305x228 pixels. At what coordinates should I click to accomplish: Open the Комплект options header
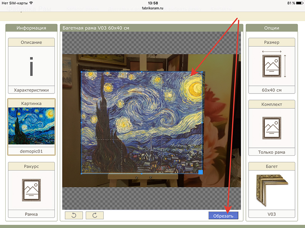[272, 104]
